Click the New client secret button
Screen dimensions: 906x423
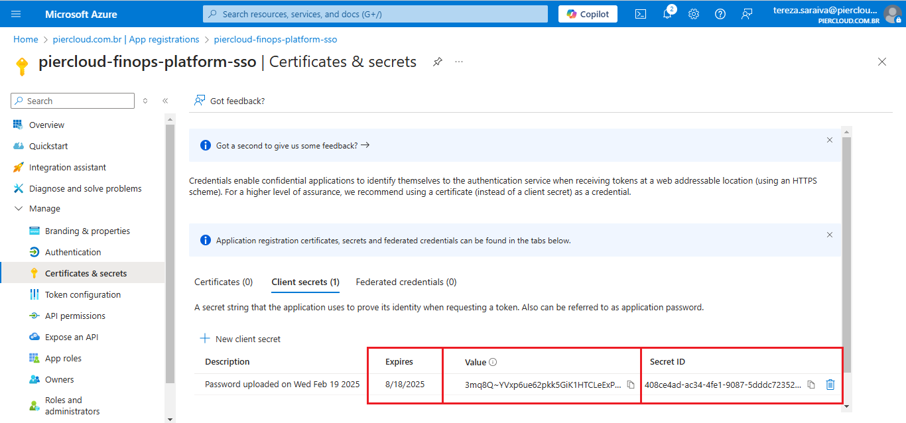click(x=240, y=339)
